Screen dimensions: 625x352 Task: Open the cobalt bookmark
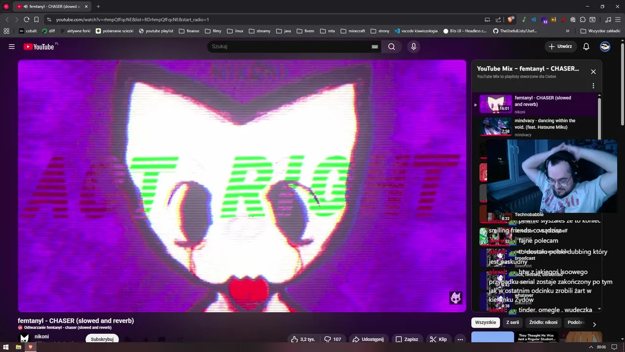(x=28, y=31)
